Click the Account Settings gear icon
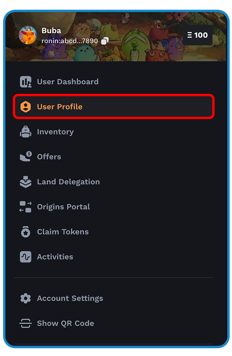Image resolution: width=232 pixels, height=356 pixels. (x=26, y=298)
